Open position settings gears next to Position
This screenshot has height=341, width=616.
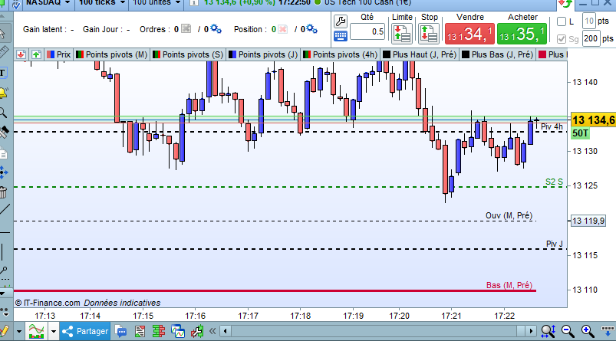click(312, 29)
